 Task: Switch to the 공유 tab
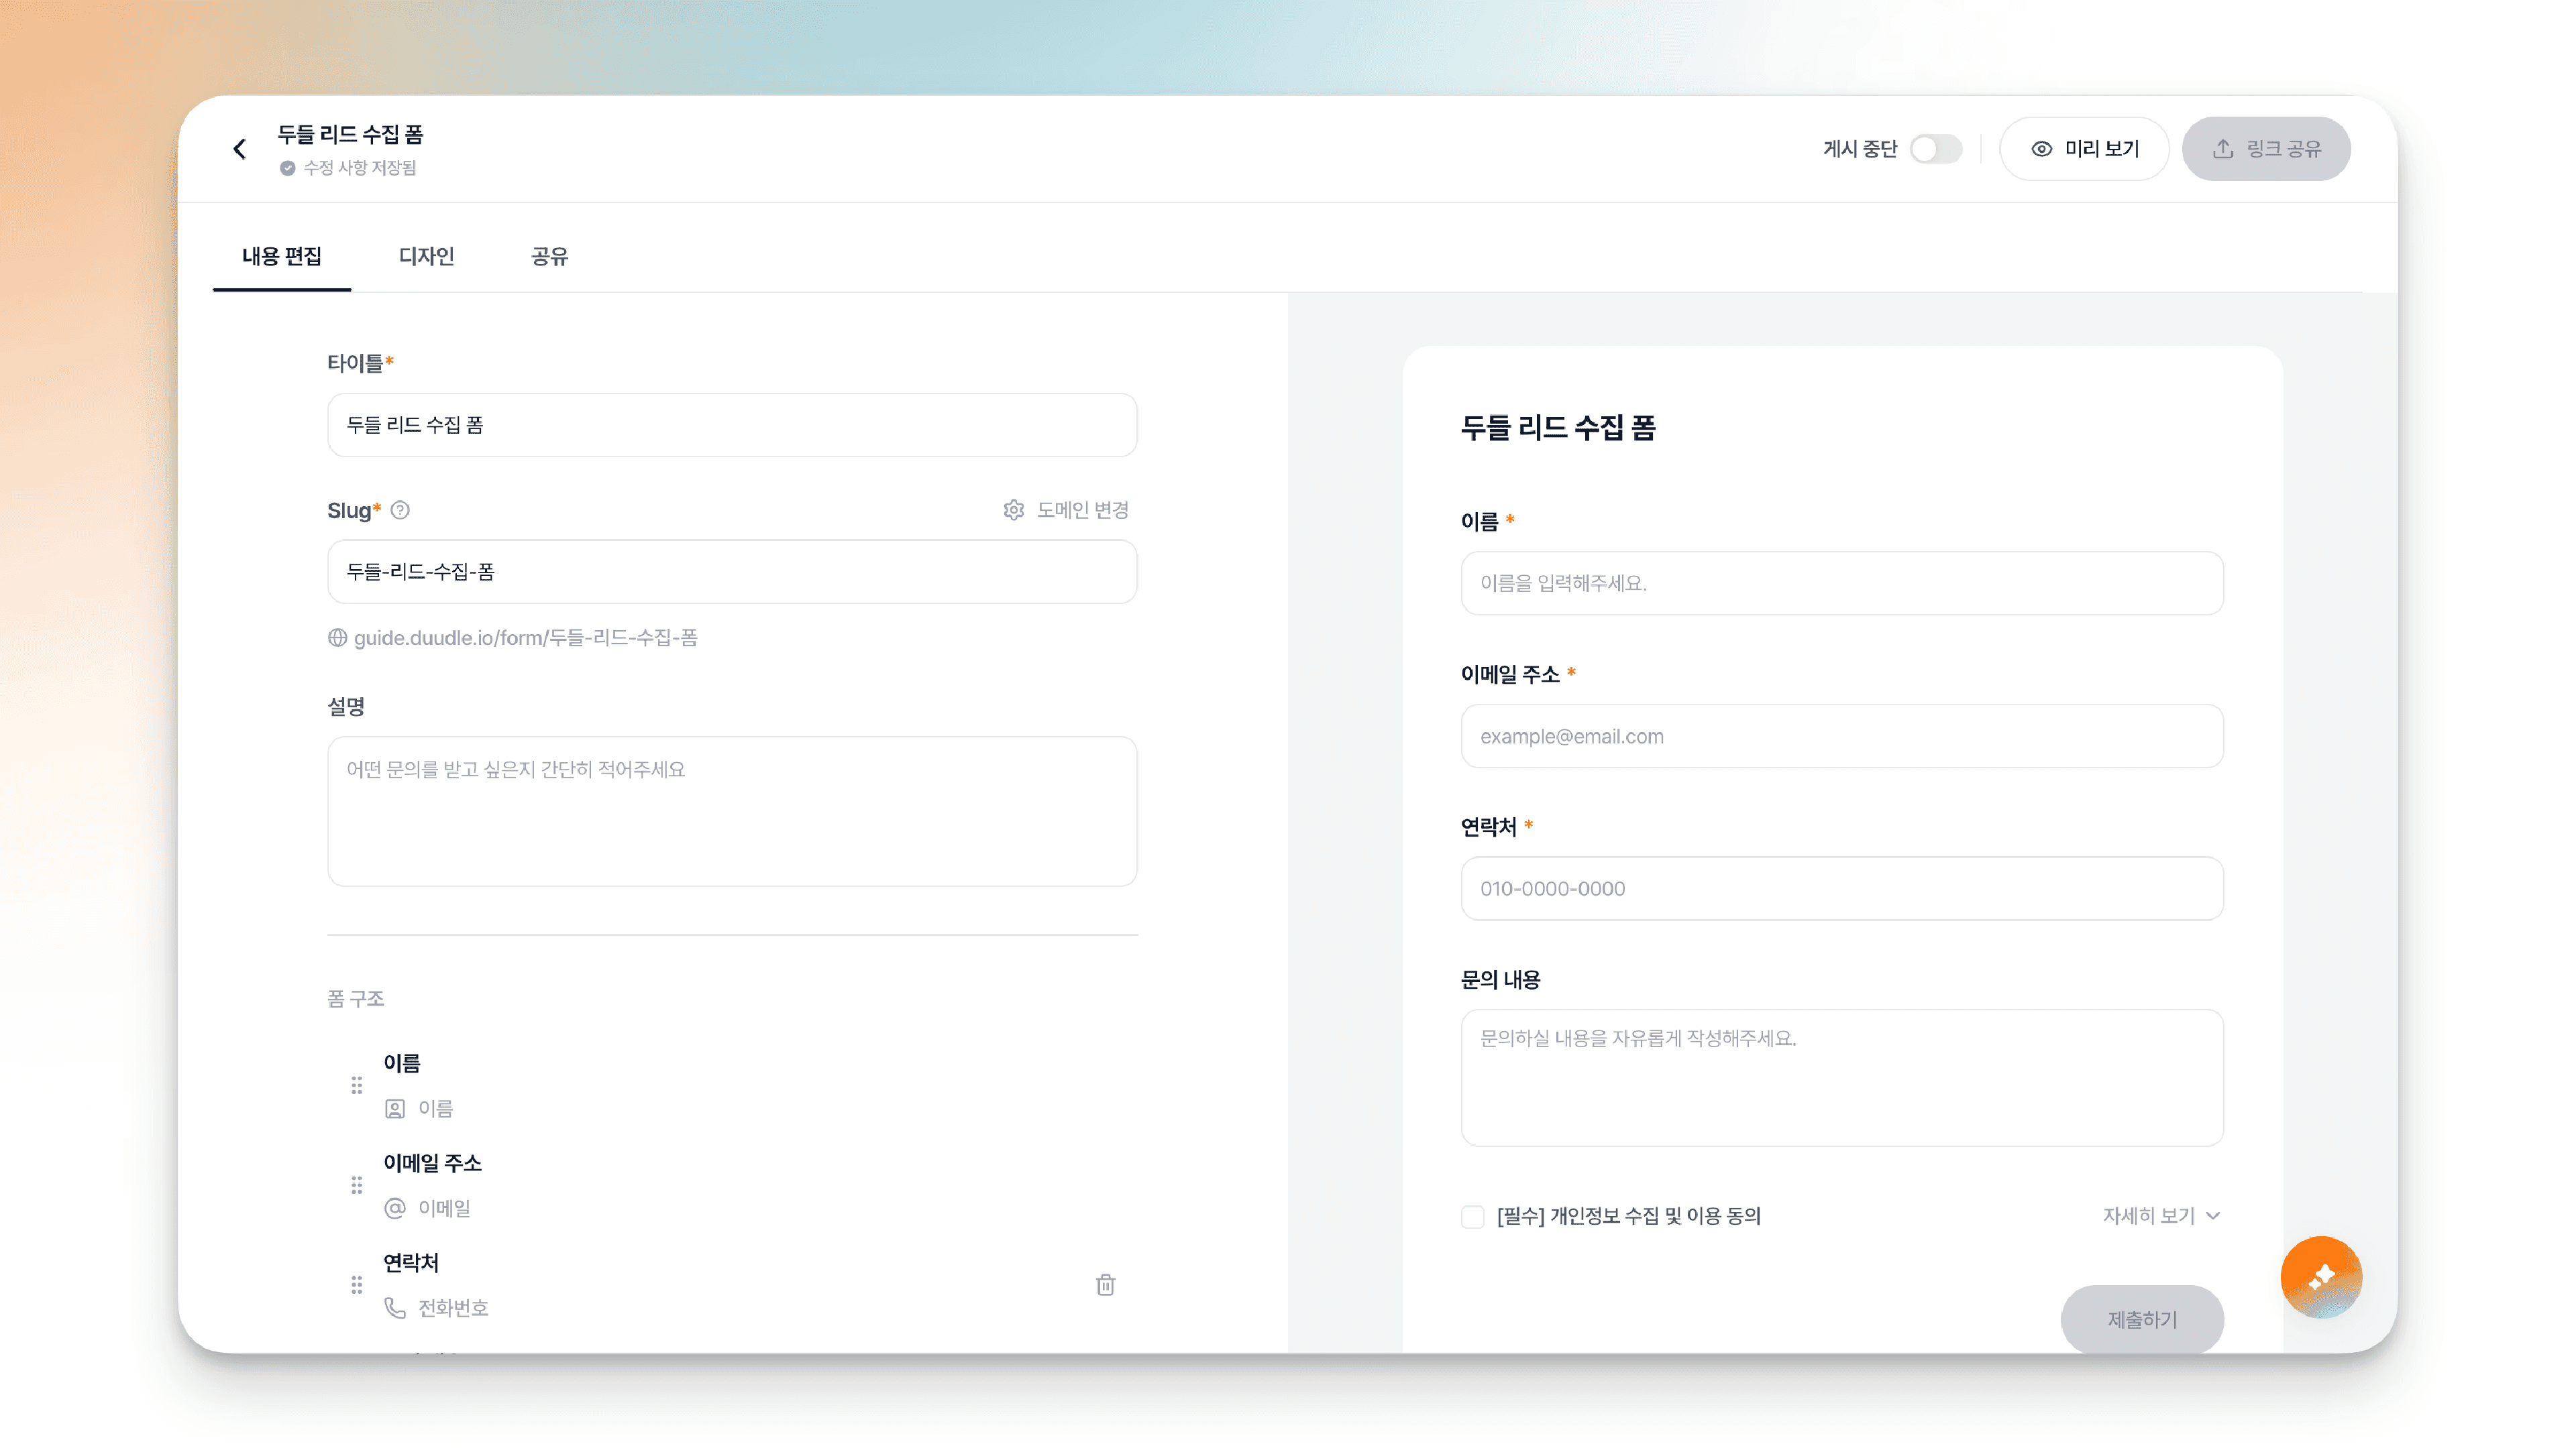(x=550, y=256)
